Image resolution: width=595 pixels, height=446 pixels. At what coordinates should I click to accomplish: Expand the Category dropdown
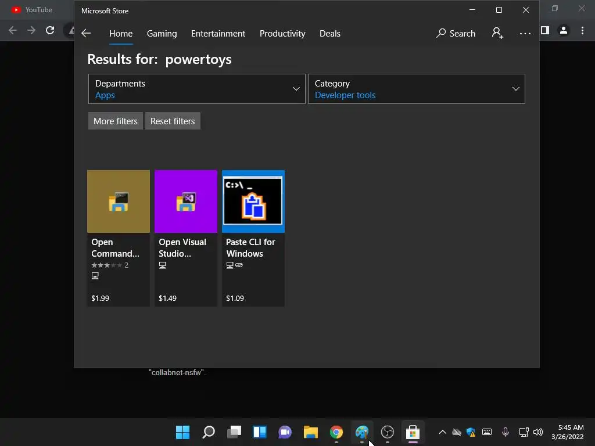click(416, 89)
